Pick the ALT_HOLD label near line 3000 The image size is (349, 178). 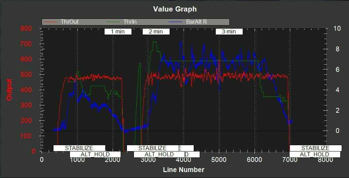point(159,154)
